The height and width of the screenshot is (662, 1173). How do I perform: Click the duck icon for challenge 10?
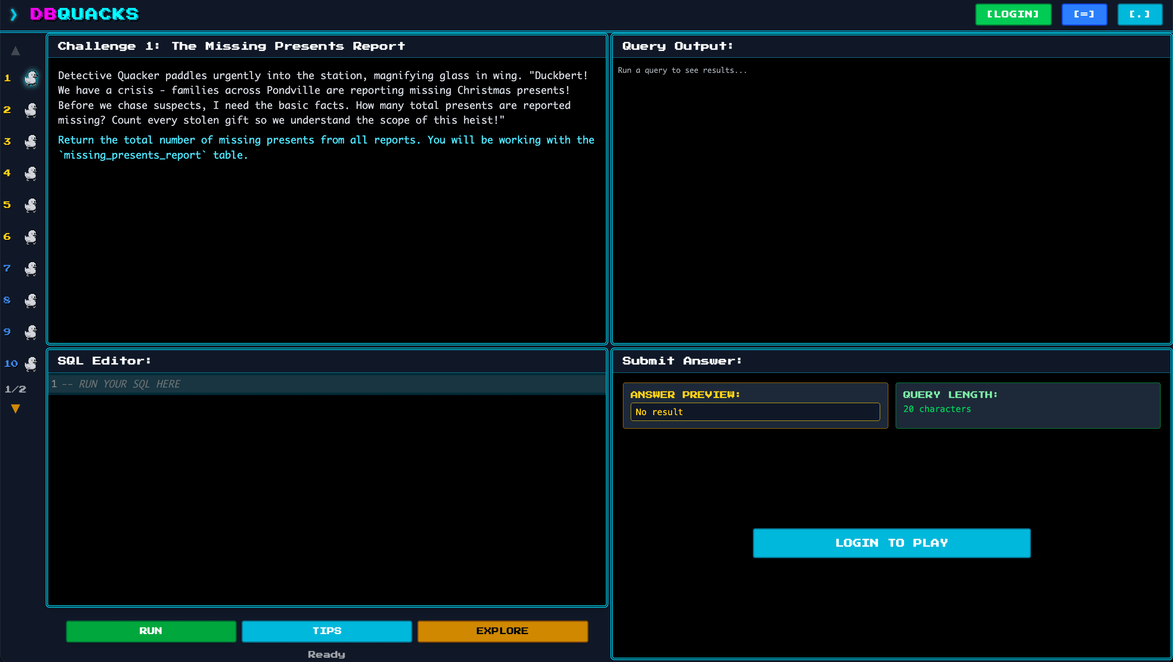(31, 364)
